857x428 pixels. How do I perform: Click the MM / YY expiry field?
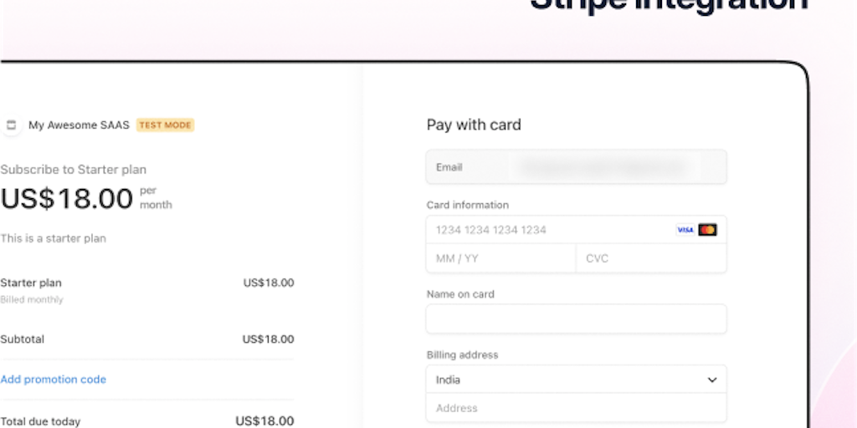500,258
